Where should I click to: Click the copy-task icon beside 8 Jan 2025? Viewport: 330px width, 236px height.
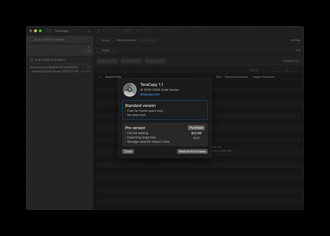point(32,60)
